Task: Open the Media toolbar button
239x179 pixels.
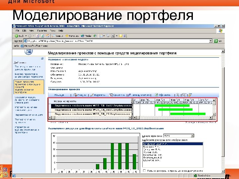Action: pos(86,36)
